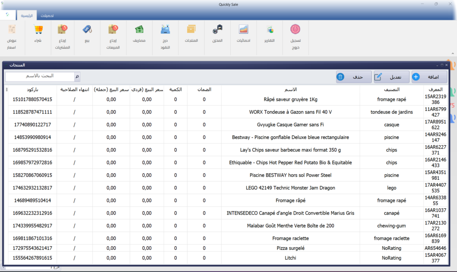
Task: Collapse the ribbon using the small up arrow
Action: 453,53
